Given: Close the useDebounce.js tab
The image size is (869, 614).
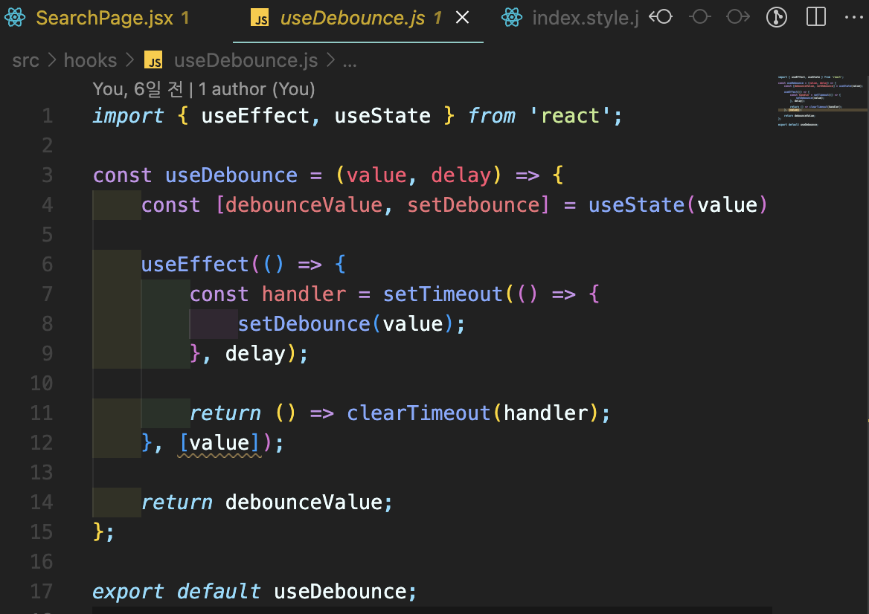Looking at the screenshot, I should pos(462,18).
